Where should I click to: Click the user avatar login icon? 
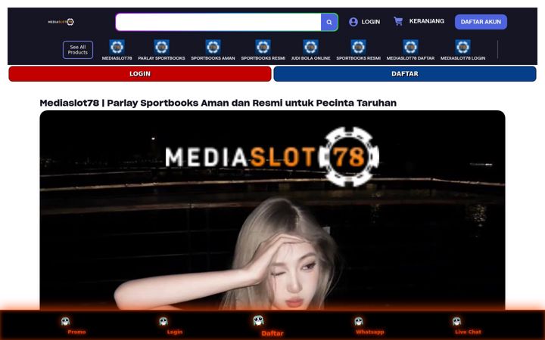[x=353, y=22]
